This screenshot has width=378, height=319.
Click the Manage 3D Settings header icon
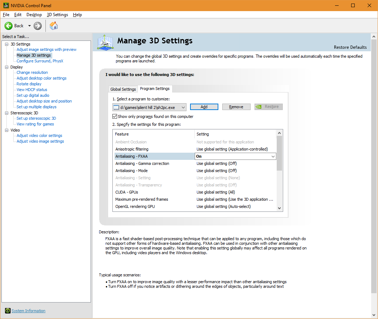coord(105,42)
